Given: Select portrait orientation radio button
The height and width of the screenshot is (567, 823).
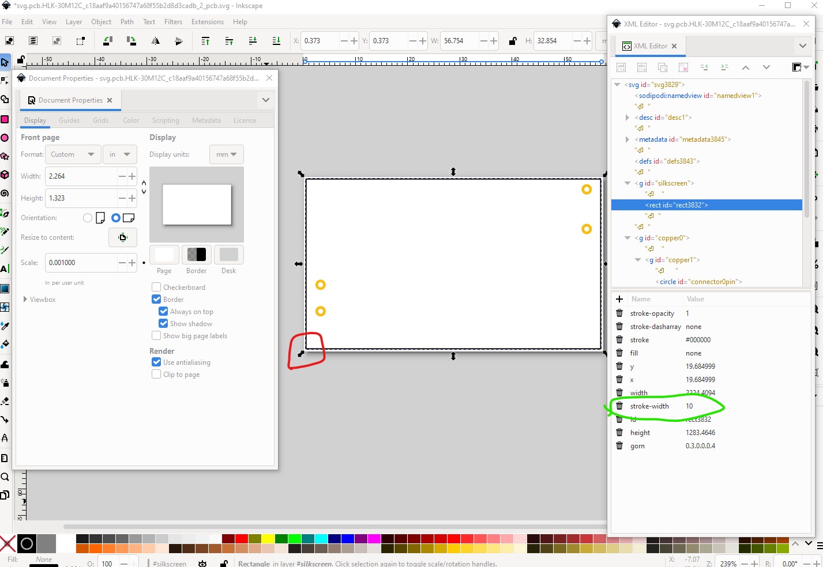Looking at the screenshot, I should click(88, 218).
